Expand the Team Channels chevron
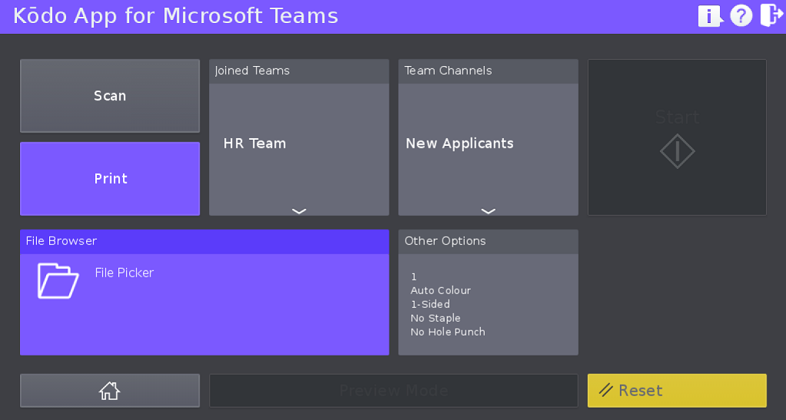 point(488,210)
